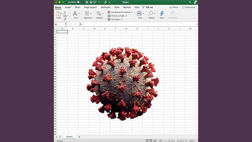Switch to Page Break Preview status icon
The width and height of the screenshot is (252, 142).
tap(161, 141)
